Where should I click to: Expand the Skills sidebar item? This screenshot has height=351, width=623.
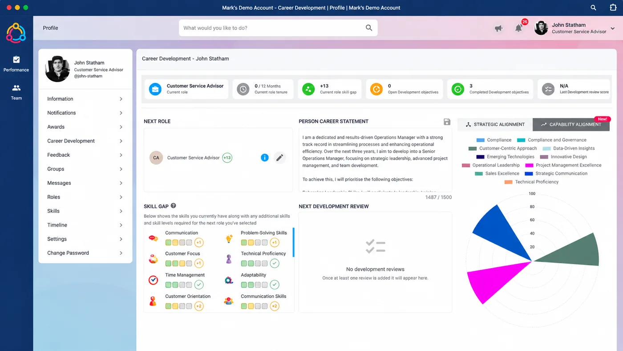85,211
